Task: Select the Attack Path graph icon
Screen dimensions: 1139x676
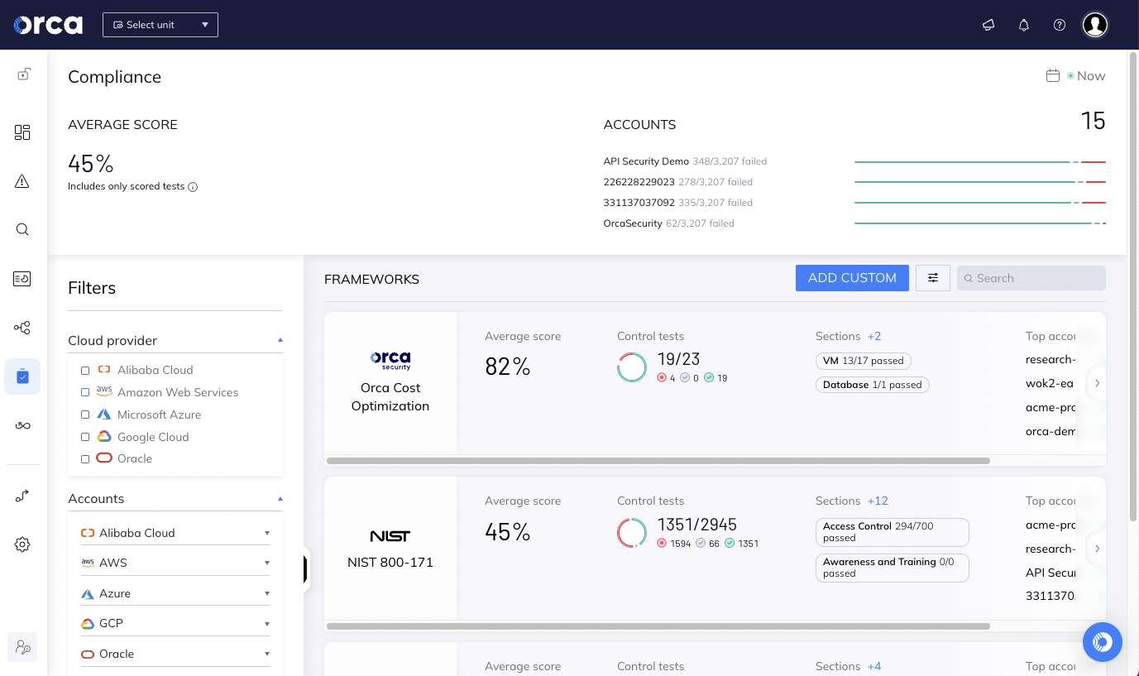Action: [x=22, y=328]
